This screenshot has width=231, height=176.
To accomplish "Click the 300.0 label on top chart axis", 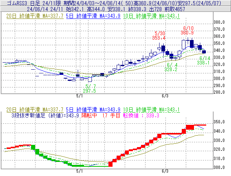I will (219, 79).
